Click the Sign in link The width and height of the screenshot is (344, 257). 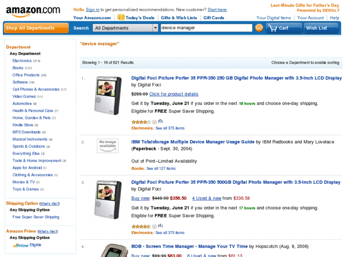(93, 9)
